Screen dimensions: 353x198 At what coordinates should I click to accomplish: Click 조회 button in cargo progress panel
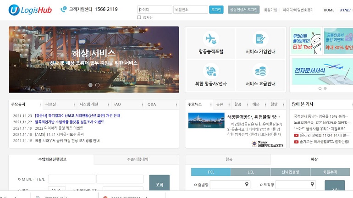click(x=160, y=183)
